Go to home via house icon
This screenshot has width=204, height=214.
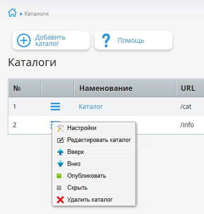(x=12, y=12)
